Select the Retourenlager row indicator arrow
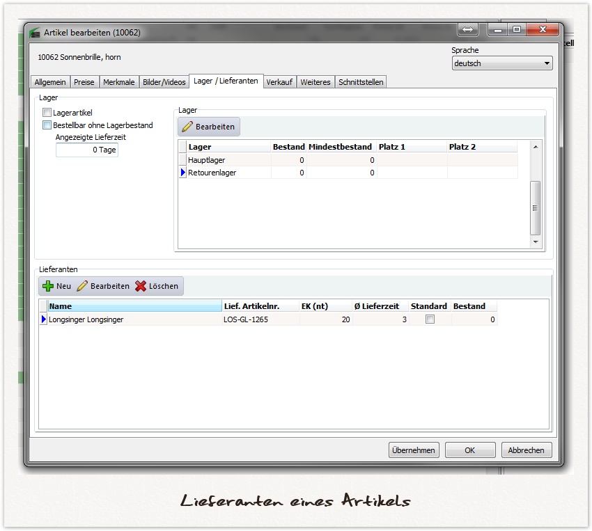The height and width of the screenshot is (531, 592). [183, 173]
